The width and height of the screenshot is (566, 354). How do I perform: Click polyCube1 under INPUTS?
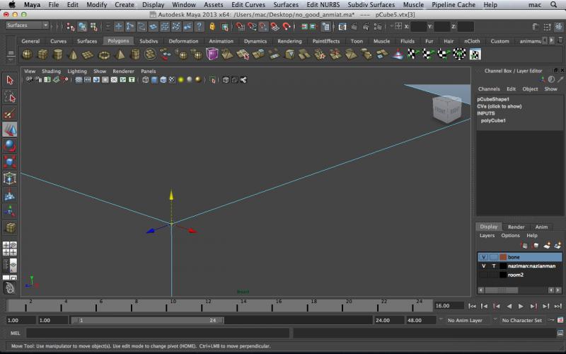[493, 120]
